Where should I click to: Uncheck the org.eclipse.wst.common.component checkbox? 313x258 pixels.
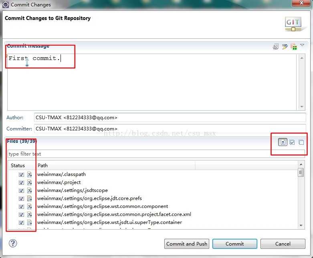(x=21, y=206)
